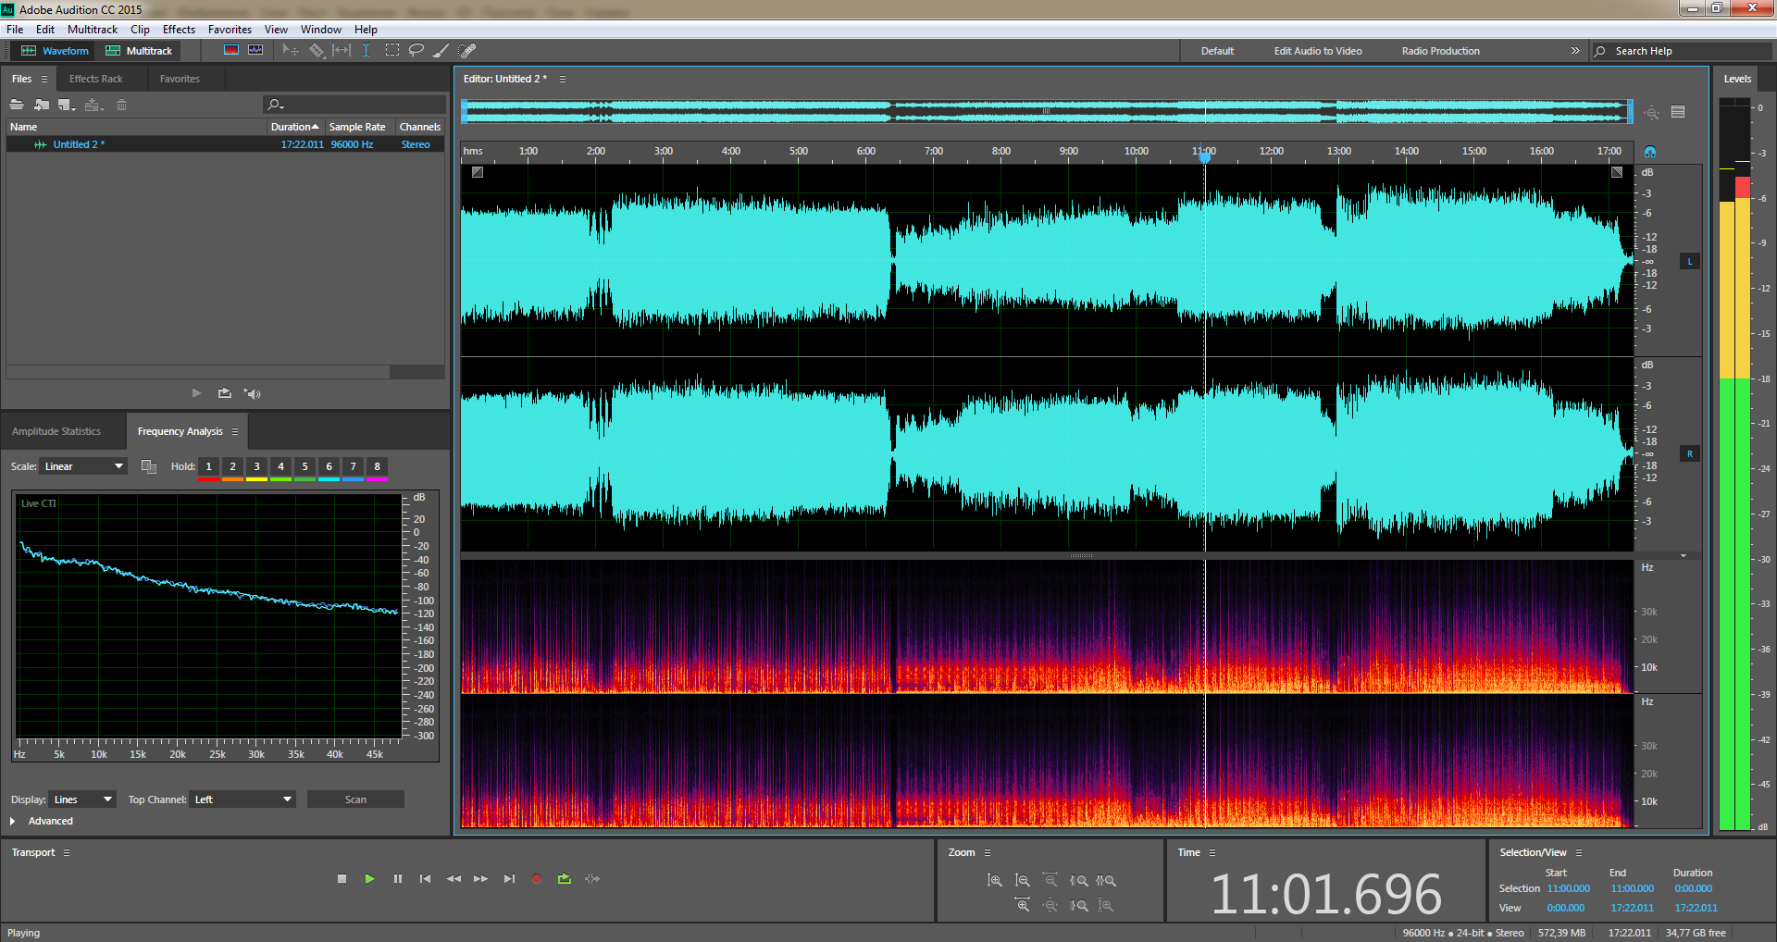Toggle Hold button 1
The height and width of the screenshot is (942, 1777).
point(208,466)
